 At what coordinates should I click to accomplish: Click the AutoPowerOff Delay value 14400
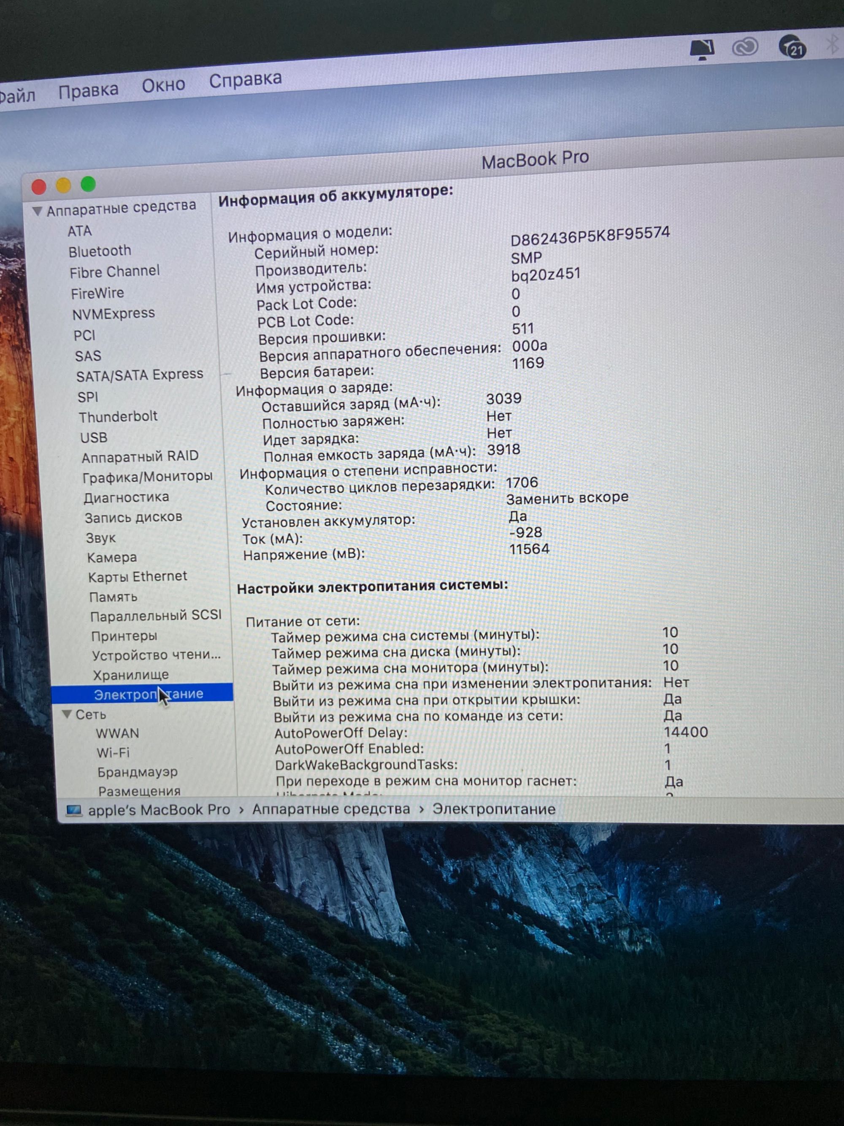686,733
